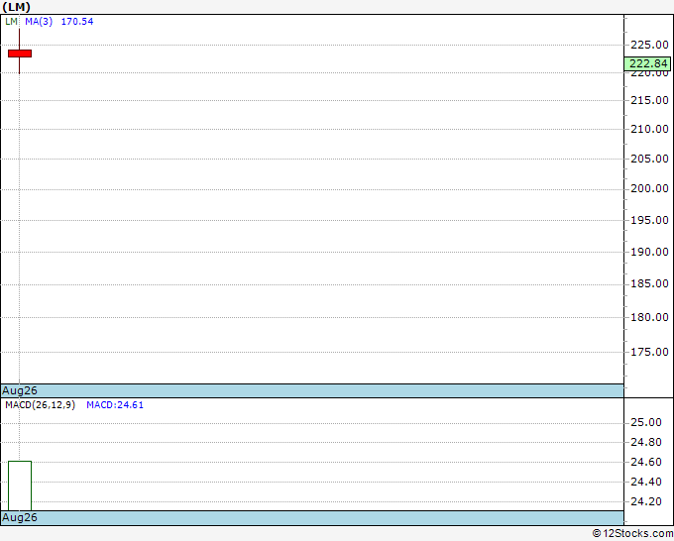
Task: Click the current price label 222.84
Action: [648, 63]
